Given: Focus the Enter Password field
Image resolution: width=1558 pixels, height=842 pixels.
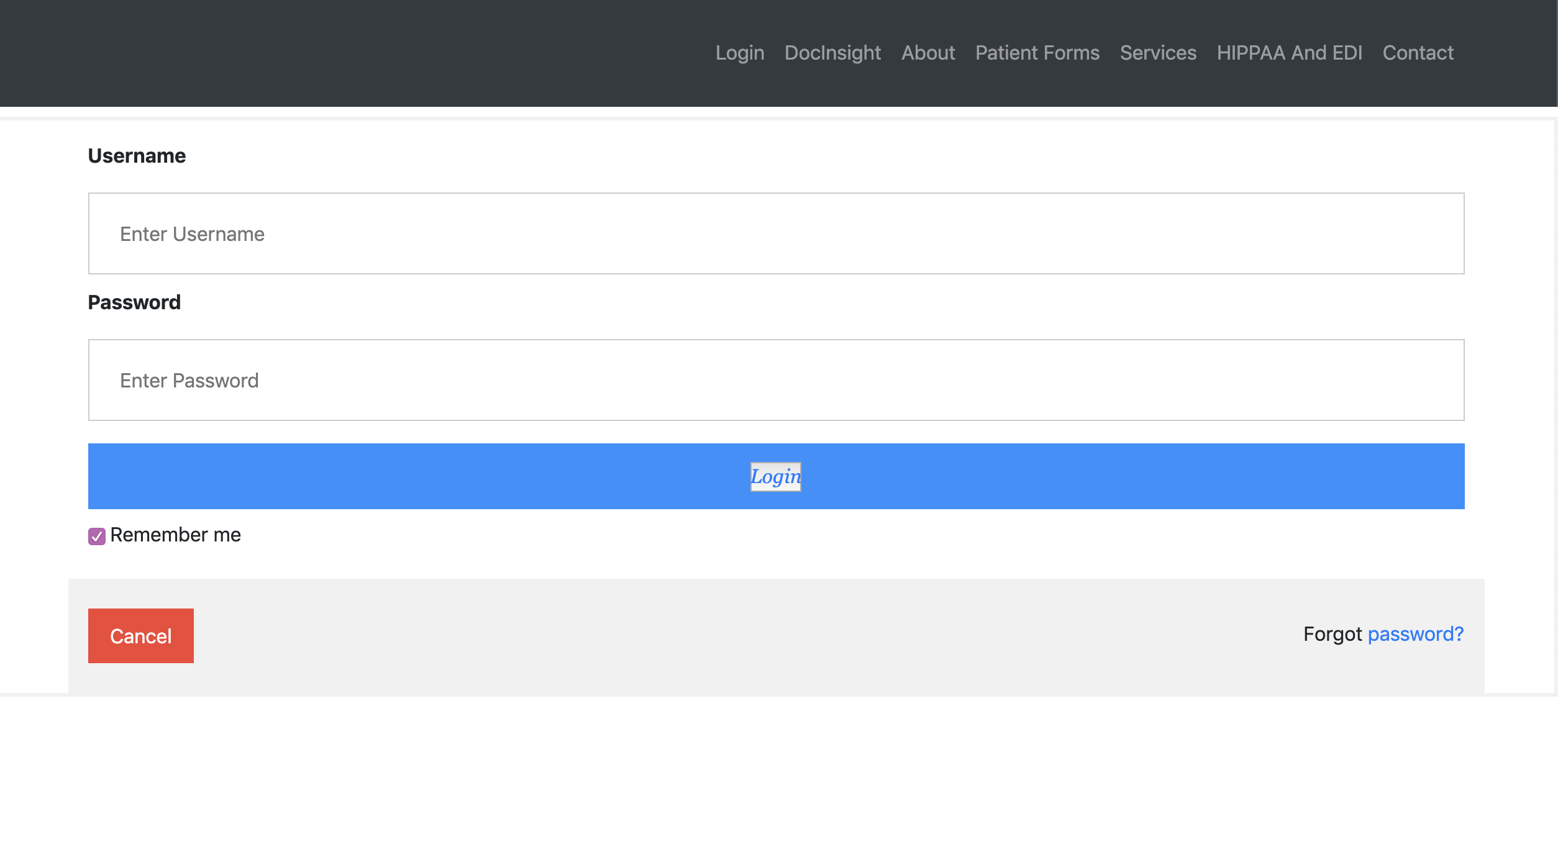Looking at the screenshot, I should point(776,380).
